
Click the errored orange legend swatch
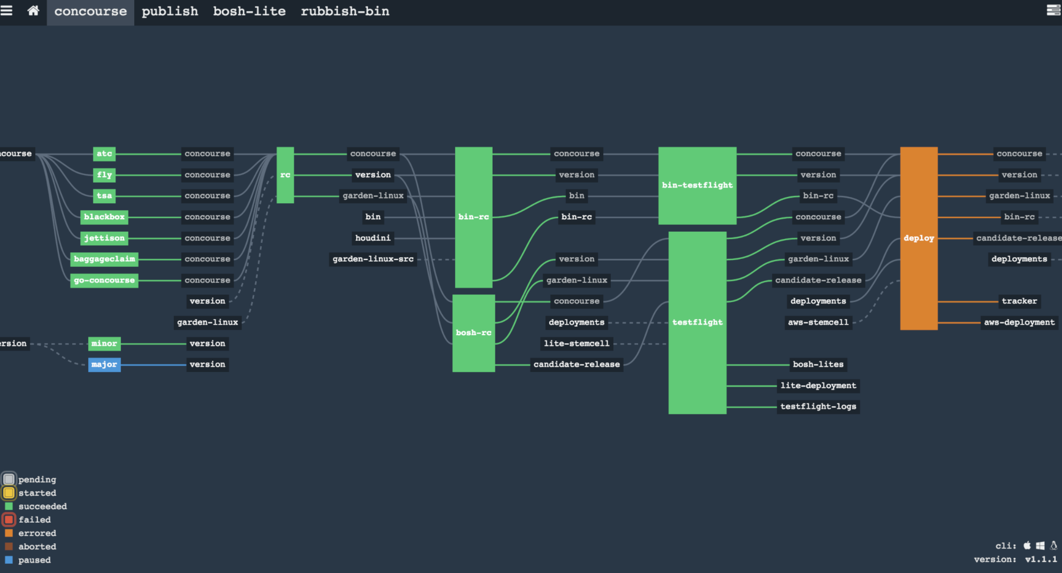pos(8,533)
